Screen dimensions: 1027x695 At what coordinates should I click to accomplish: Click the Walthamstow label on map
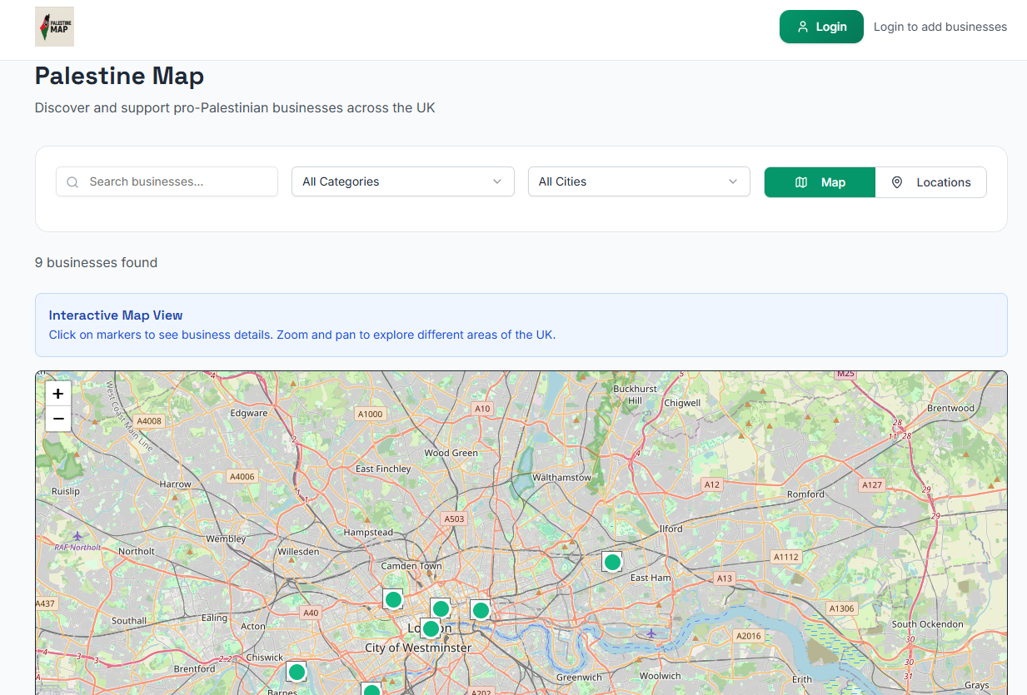(x=561, y=478)
